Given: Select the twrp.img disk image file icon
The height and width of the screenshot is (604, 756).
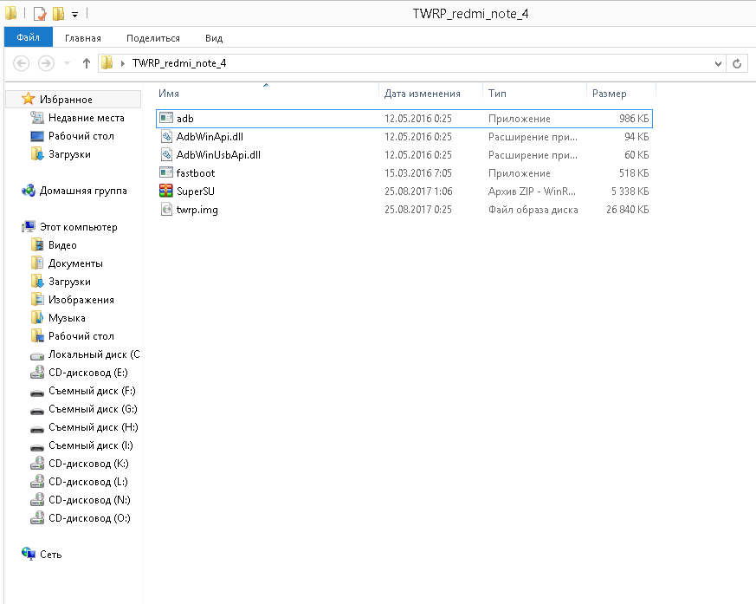Looking at the screenshot, I should click(167, 210).
